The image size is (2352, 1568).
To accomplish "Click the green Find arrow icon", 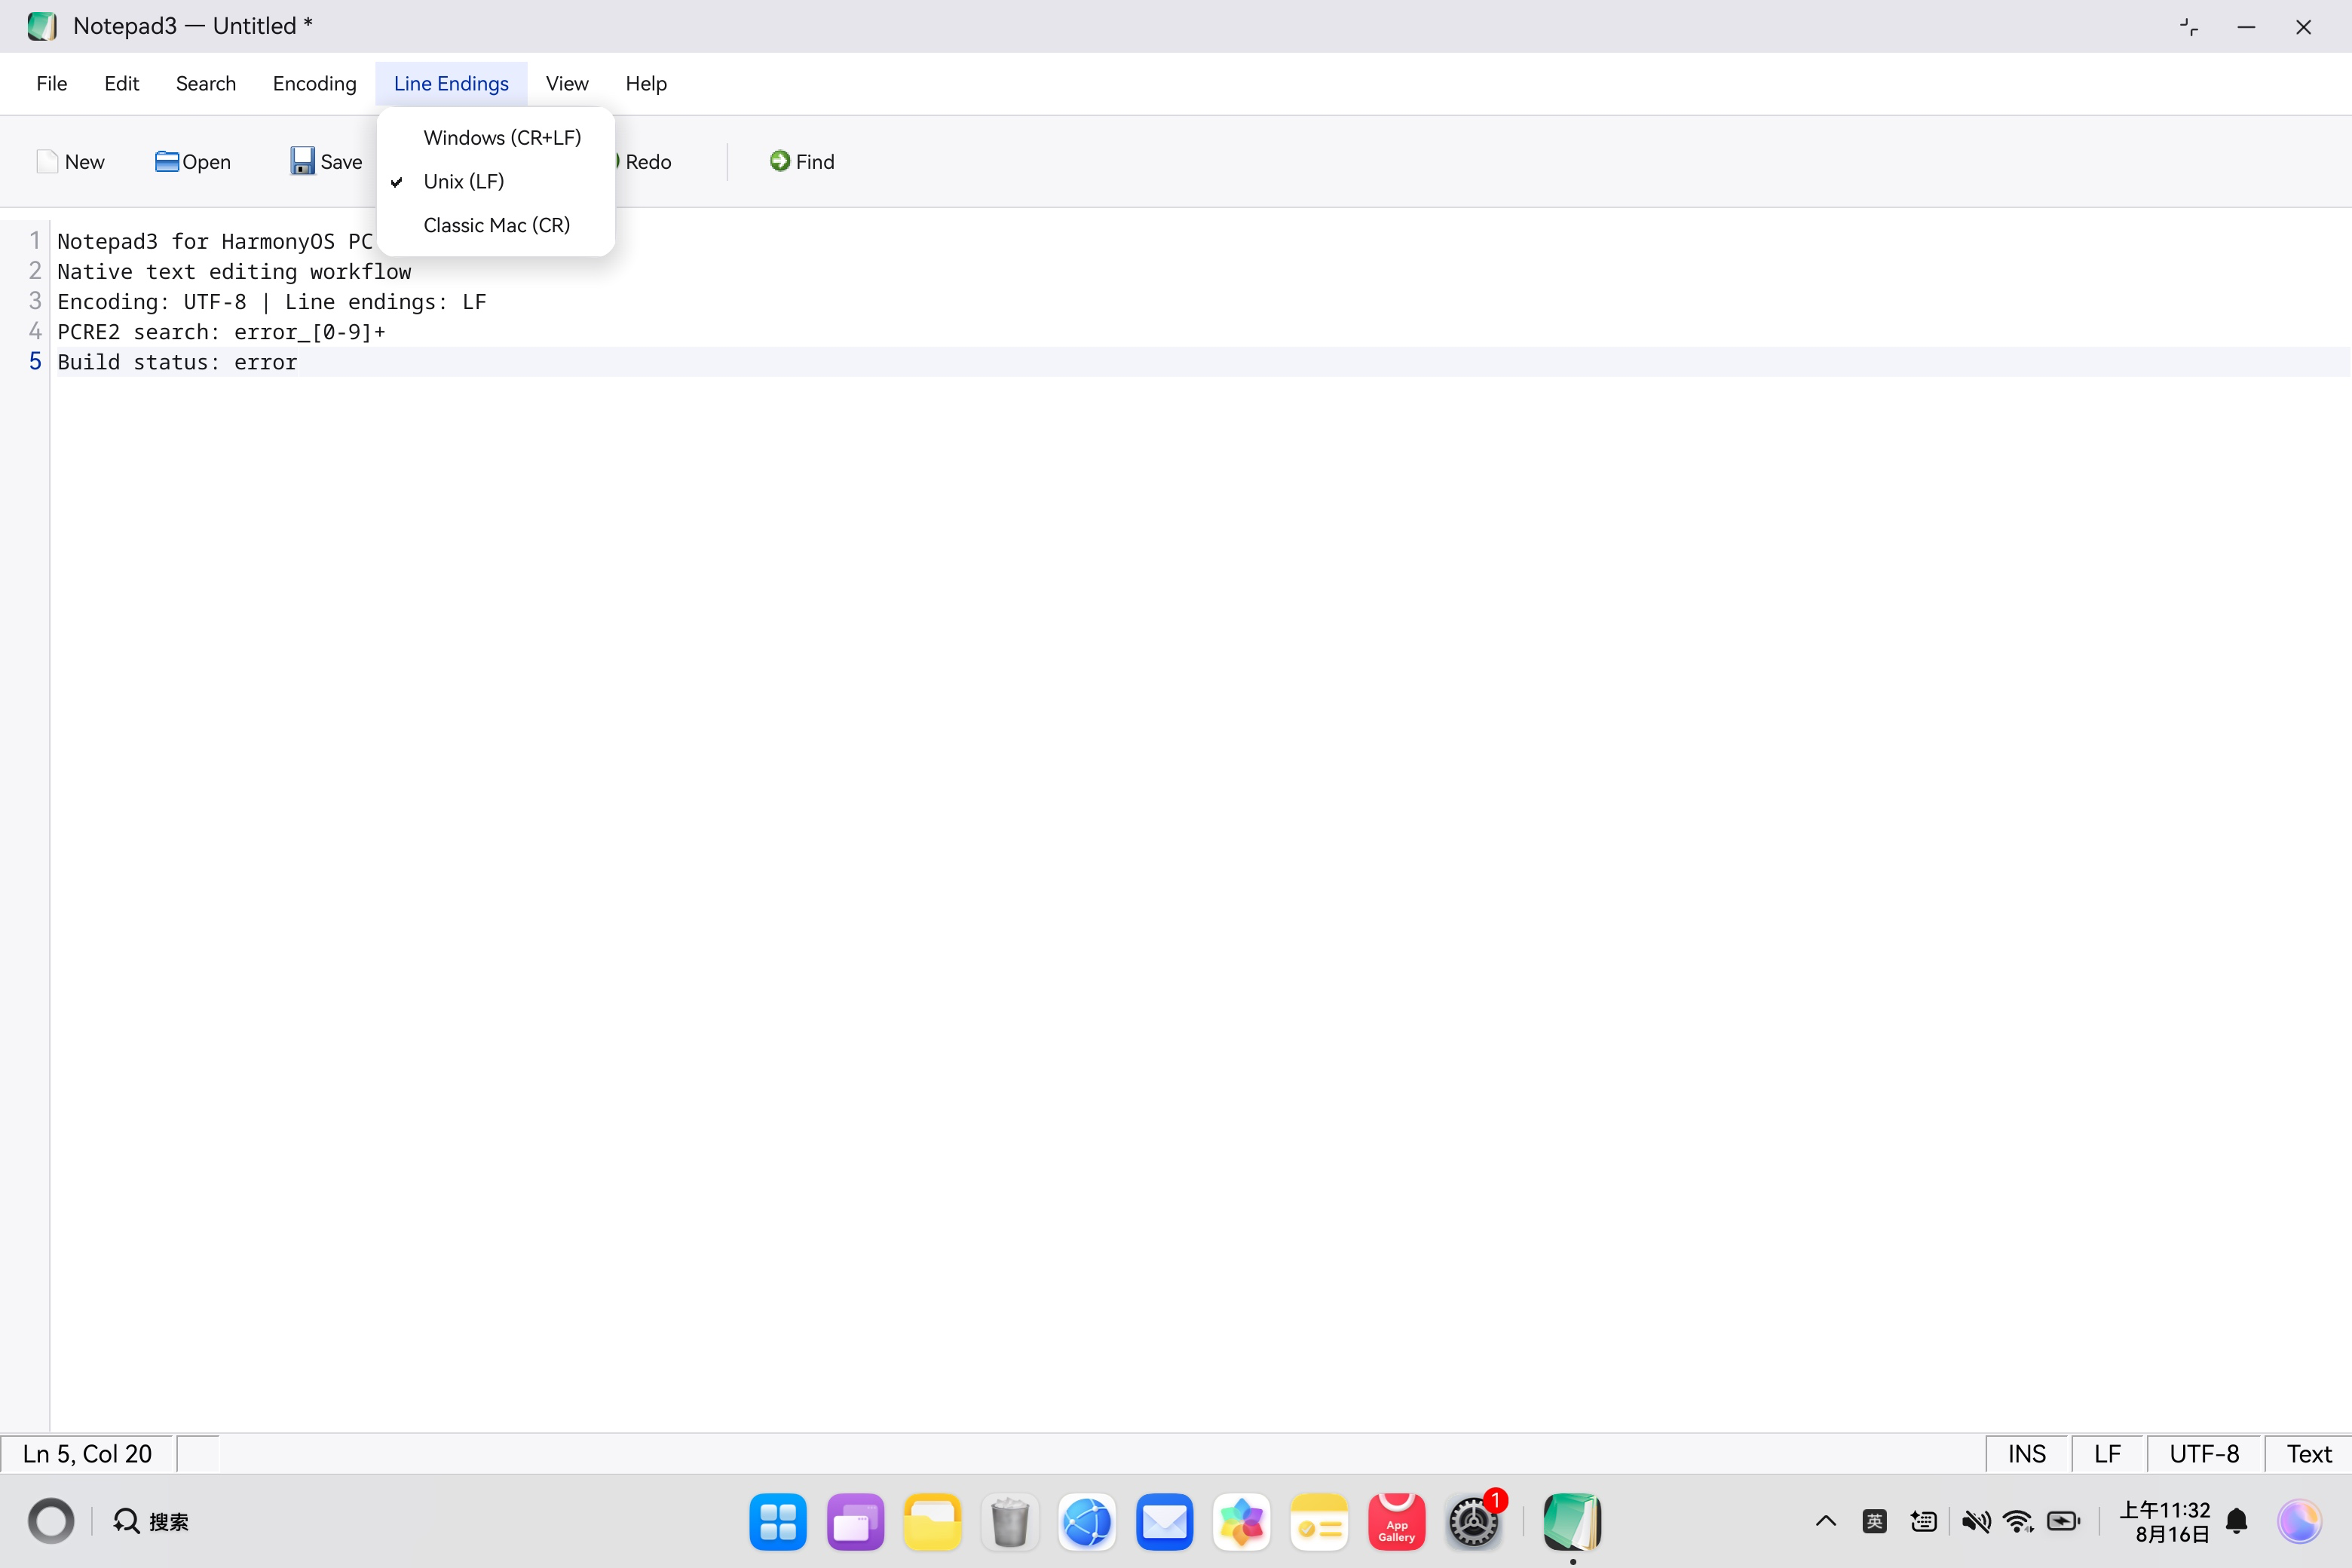I will (780, 161).
